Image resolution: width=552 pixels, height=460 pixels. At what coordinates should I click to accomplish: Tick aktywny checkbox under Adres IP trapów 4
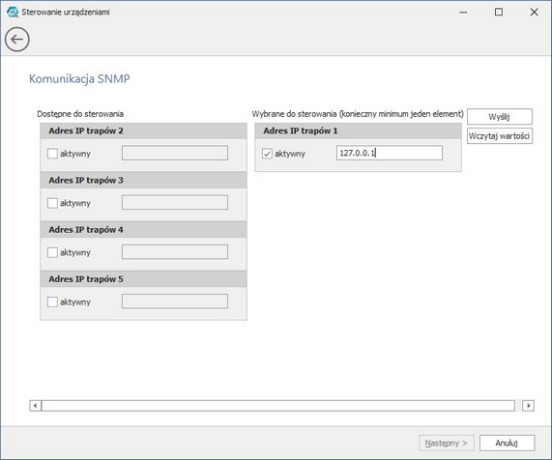coord(52,252)
